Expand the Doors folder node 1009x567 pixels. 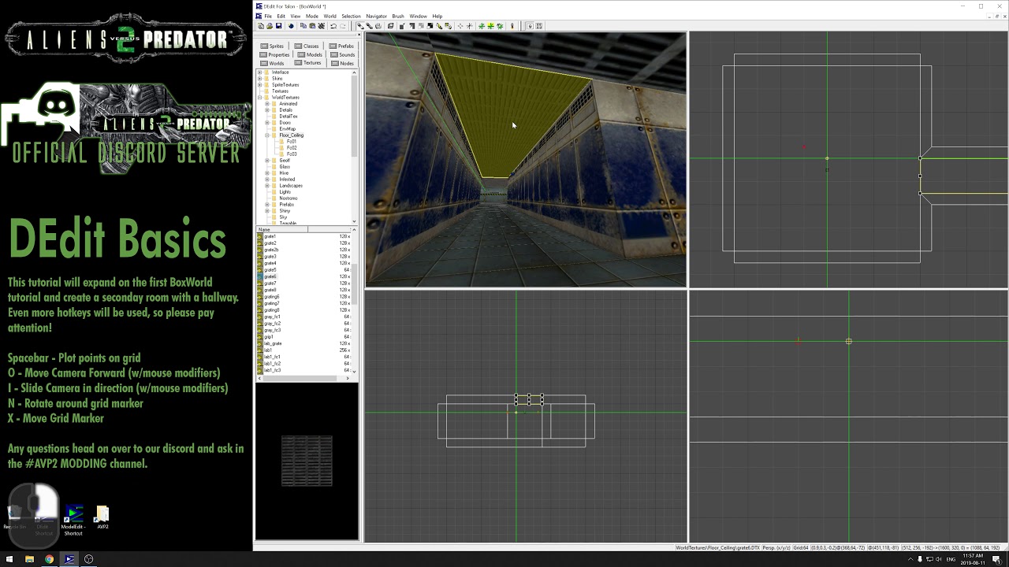[267, 123]
